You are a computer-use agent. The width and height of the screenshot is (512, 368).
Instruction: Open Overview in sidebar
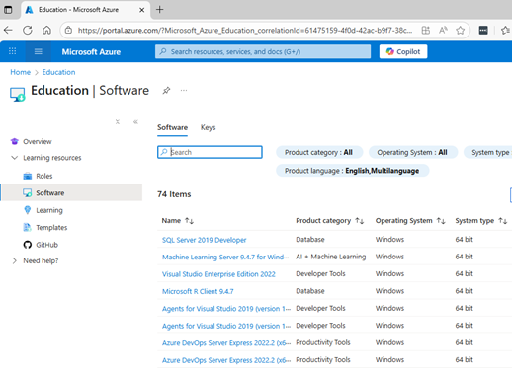point(38,141)
